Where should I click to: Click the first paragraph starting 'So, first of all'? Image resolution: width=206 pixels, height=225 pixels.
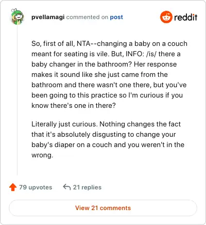(109, 74)
